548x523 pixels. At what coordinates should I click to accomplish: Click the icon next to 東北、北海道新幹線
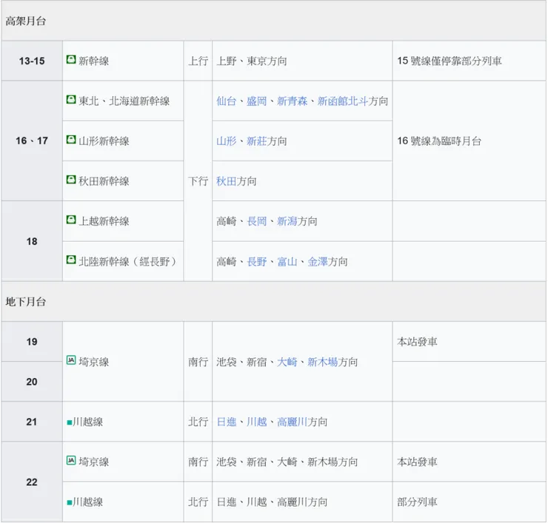pyautogui.click(x=71, y=100)
